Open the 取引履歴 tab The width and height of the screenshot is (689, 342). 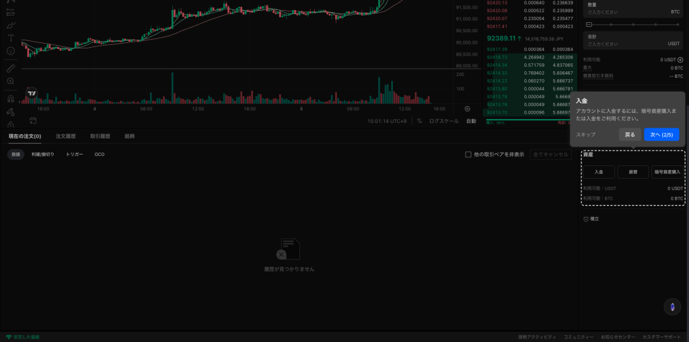pyautogui.click(x=100, y=136)
